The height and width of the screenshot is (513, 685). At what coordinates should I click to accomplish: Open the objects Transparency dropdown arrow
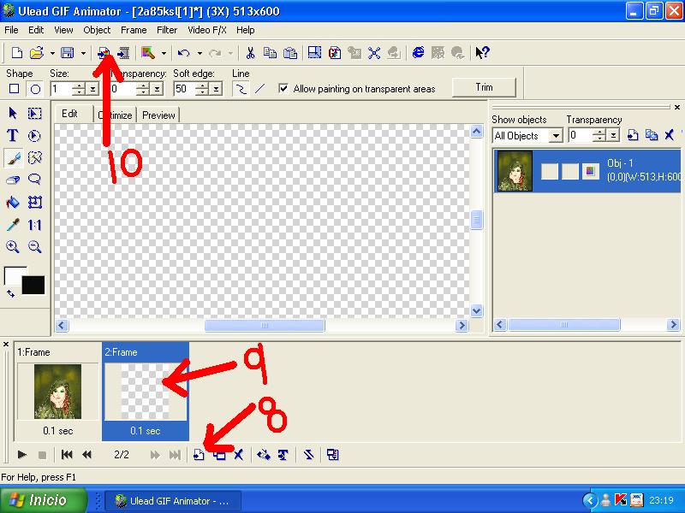pyautogui.click(x=613, y=136)
